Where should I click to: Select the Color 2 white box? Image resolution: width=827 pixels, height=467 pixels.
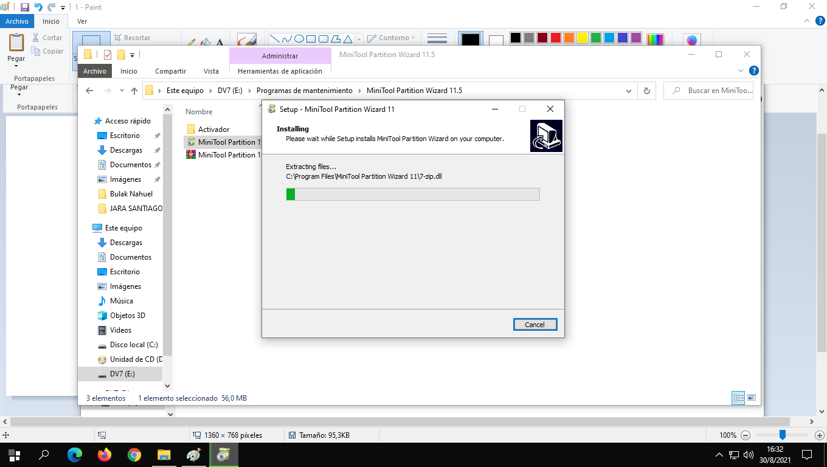[496, 41]
